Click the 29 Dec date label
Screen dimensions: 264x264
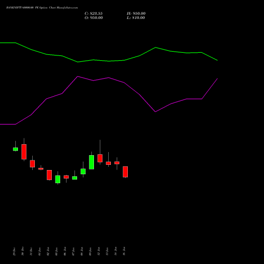14,251
